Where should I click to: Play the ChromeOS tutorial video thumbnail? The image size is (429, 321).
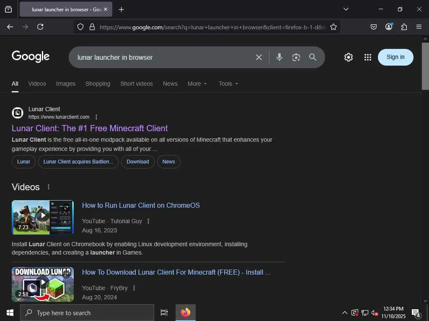pyautogui.click(x=43, y=217)
